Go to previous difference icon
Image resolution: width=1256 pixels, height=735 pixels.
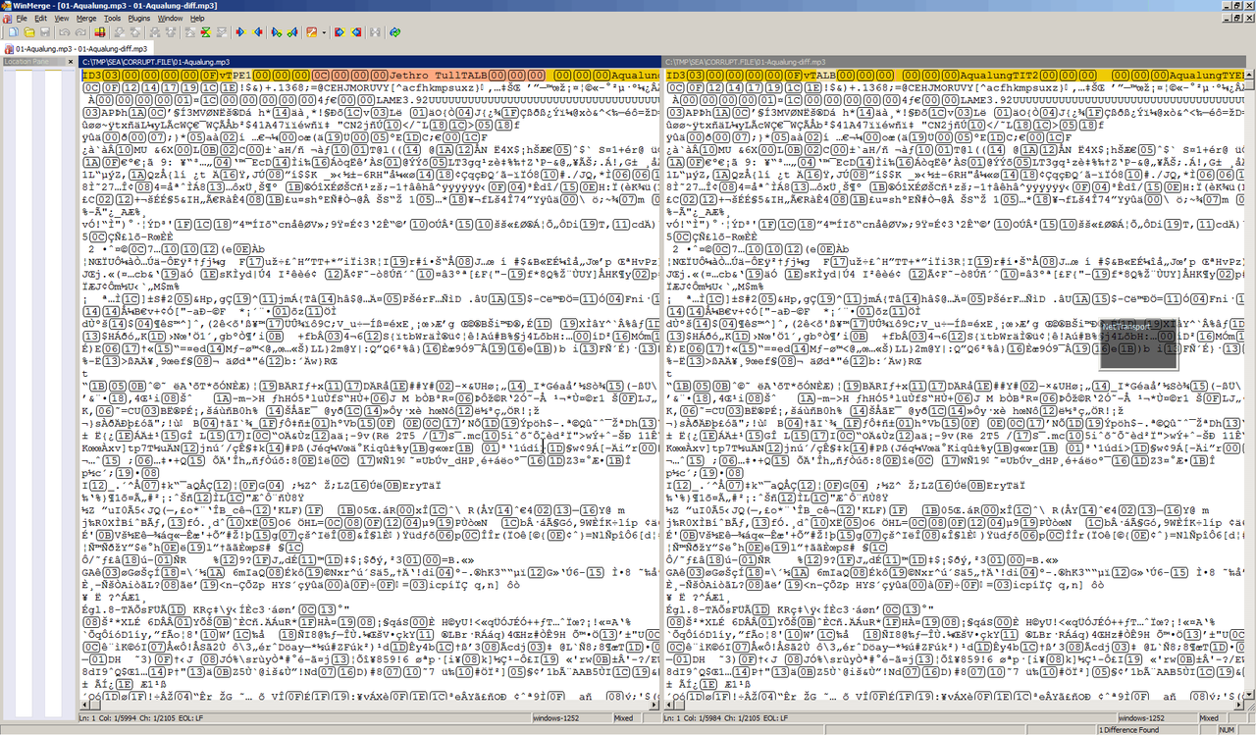pyautogui.click(x=135, y=32)
